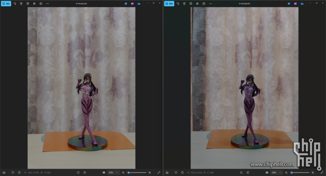The height and width of the screenshot is (176, 326).
Task: Zoom out with minus magnifier in left window
Action: (123, 173)
